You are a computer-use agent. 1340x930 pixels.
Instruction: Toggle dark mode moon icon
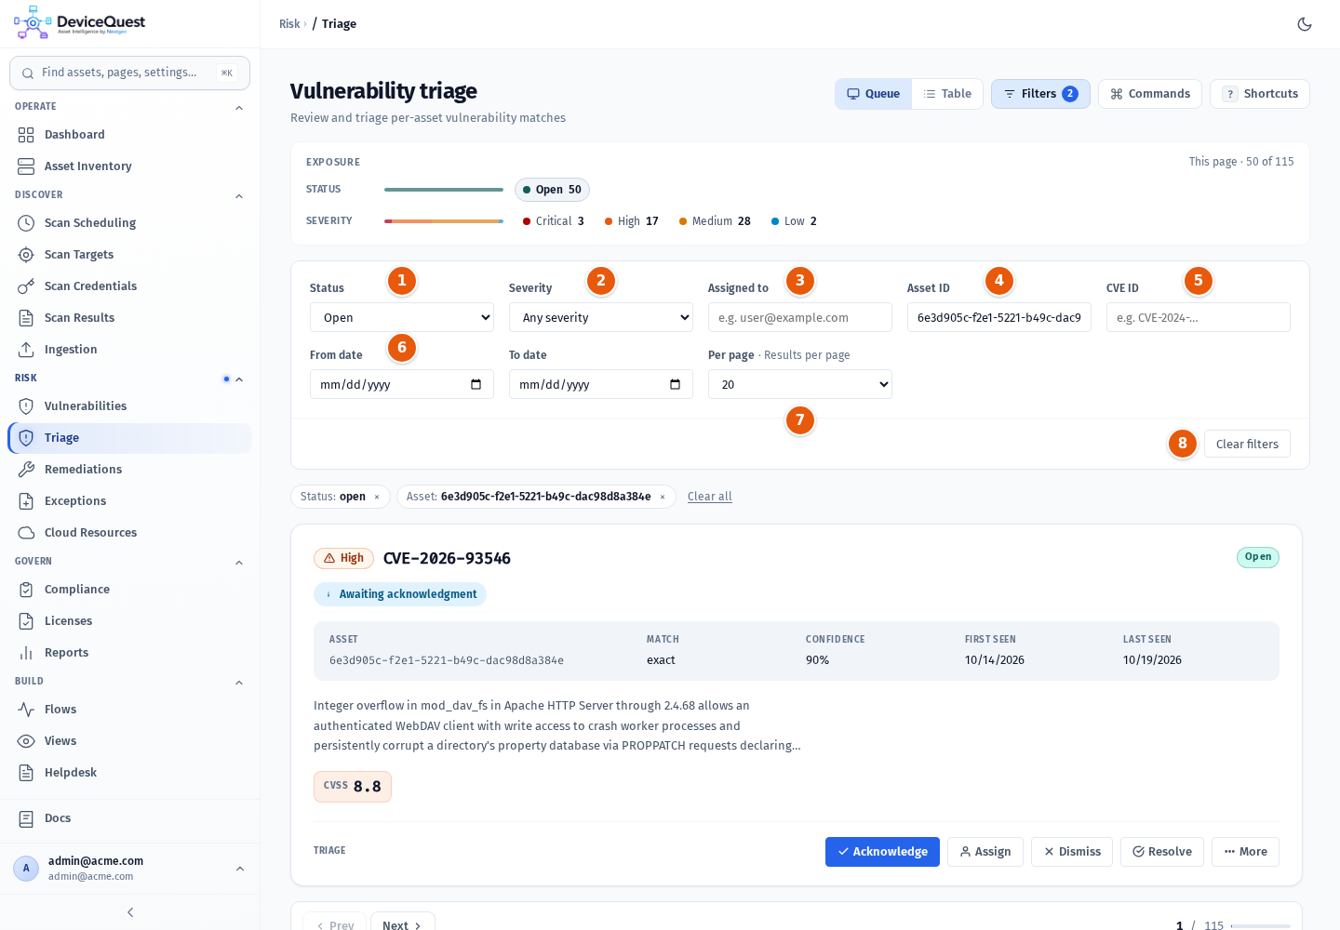[x=1305, y=24]
